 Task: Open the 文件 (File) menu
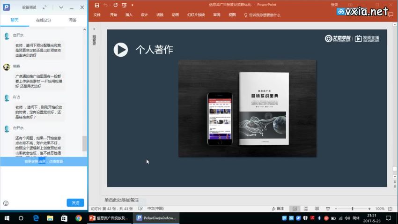97,15
